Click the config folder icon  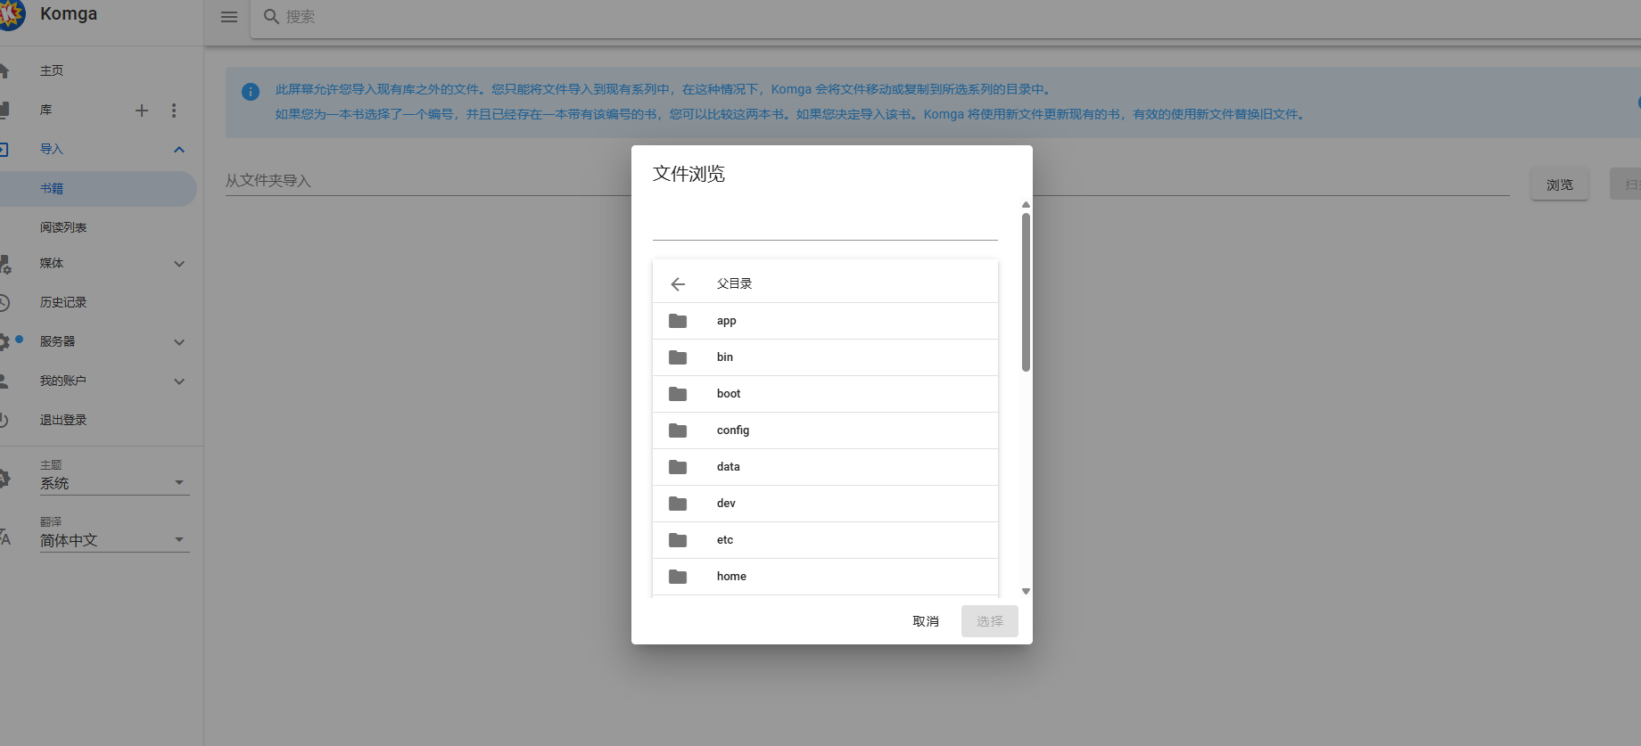click(x=678, y=430)
